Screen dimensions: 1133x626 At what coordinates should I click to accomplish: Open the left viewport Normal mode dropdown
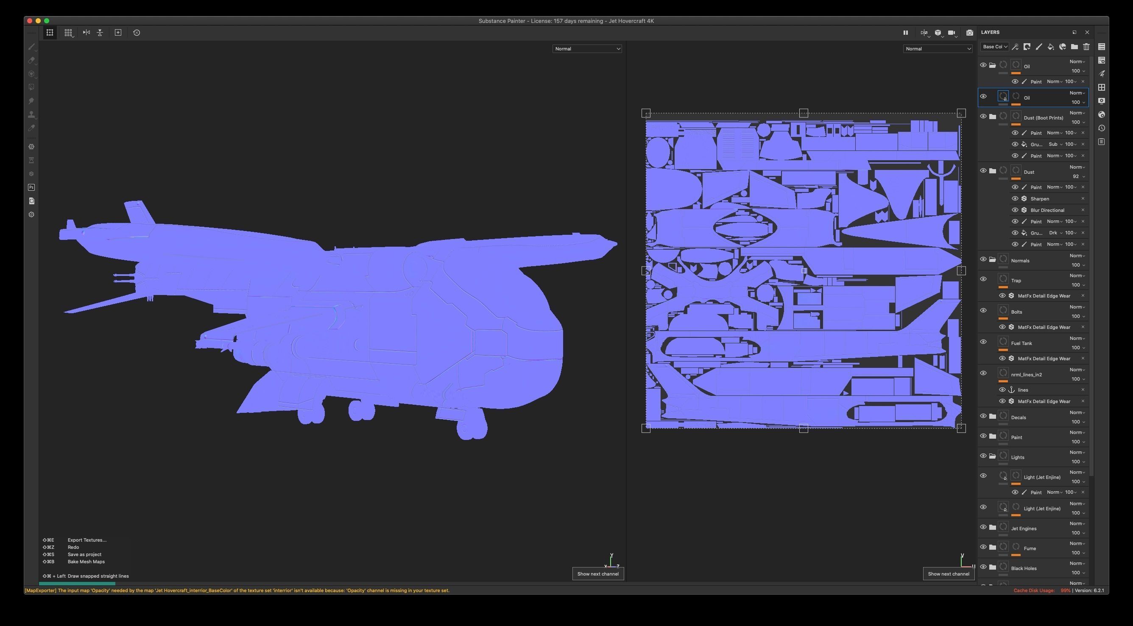[587, 49]
